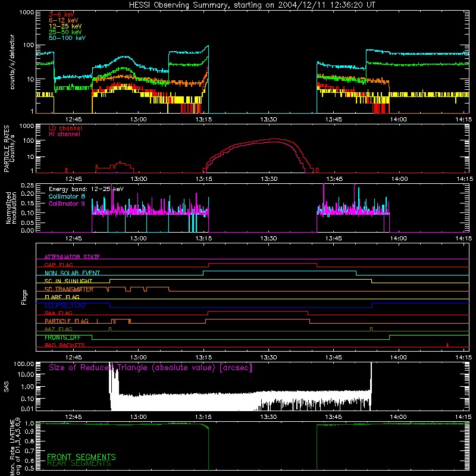Click the SC IN SUNLIGHT flag label
The height and width of the screenshot is (476, 476).
[68, 281]
